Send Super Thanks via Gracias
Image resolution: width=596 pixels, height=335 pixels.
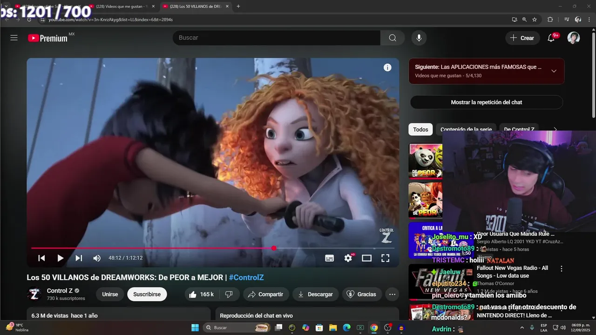click(362, 294)
